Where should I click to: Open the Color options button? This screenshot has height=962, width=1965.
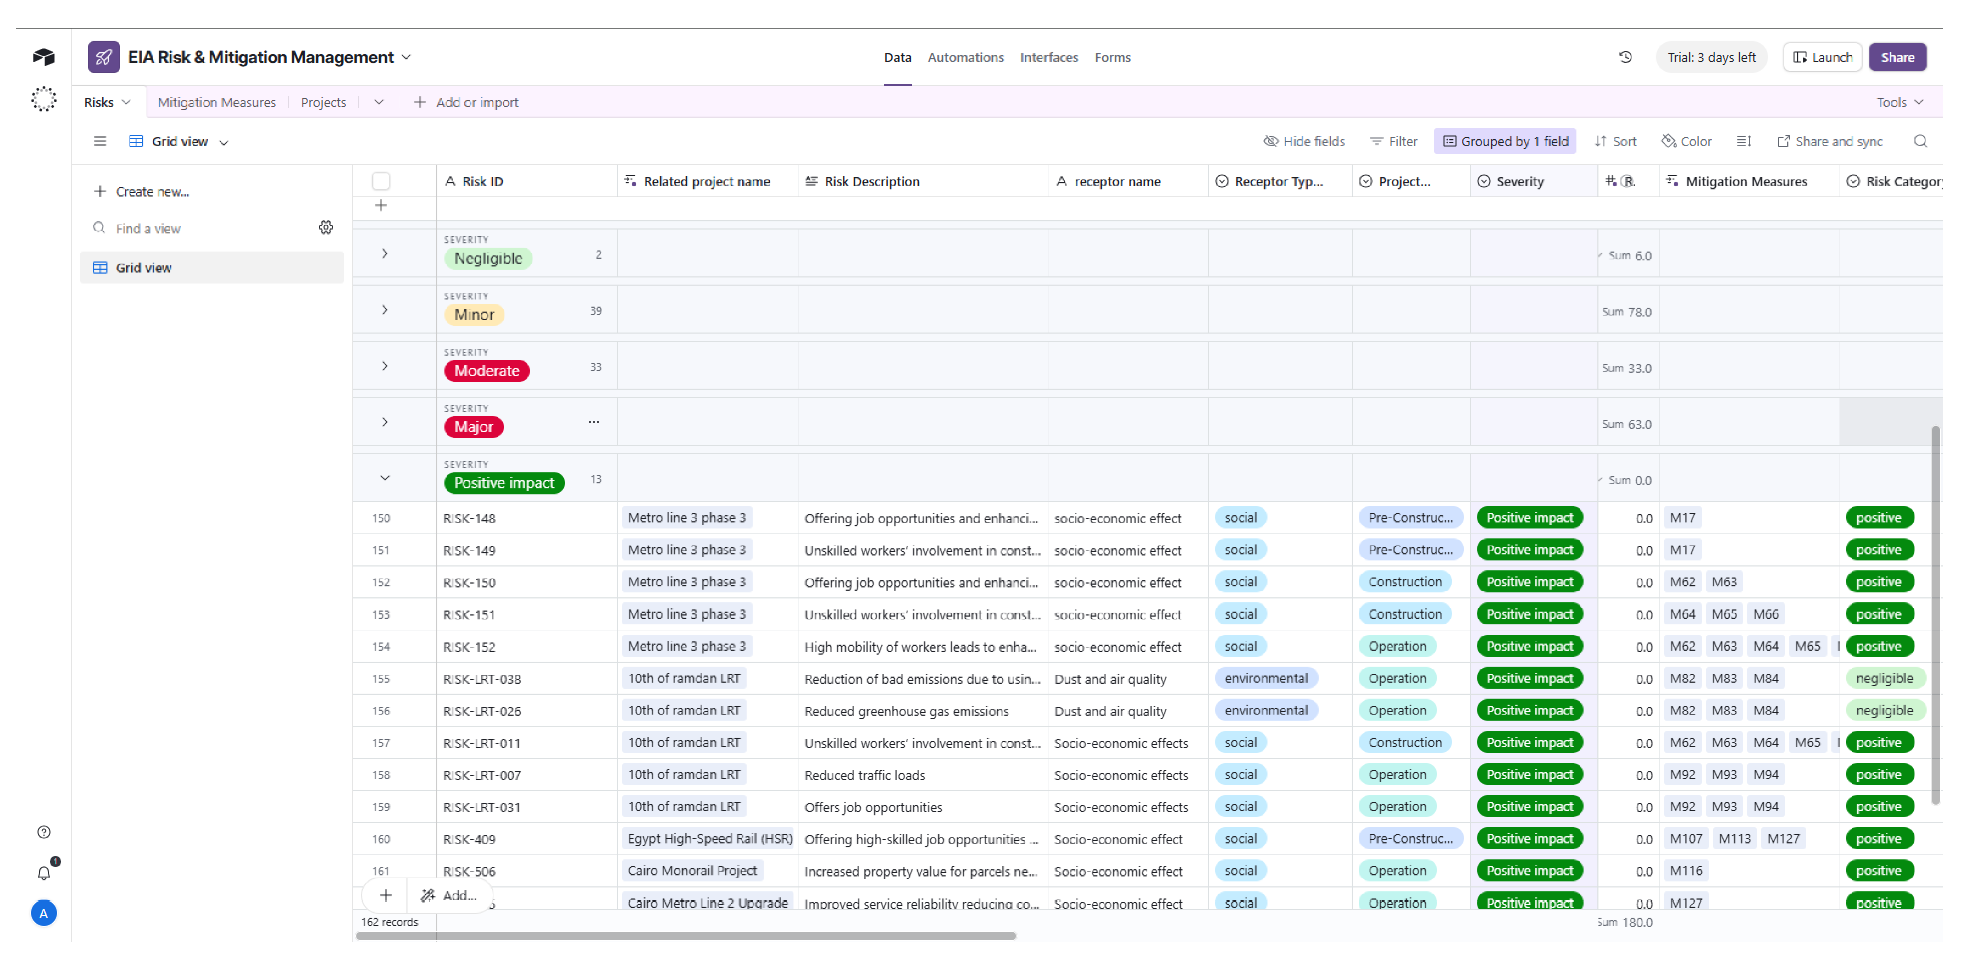coord(1687,141)
